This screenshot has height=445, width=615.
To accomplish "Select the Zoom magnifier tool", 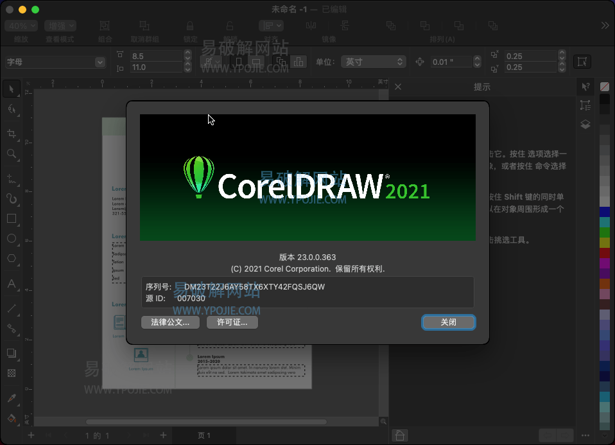I will (x=12, y=154).
